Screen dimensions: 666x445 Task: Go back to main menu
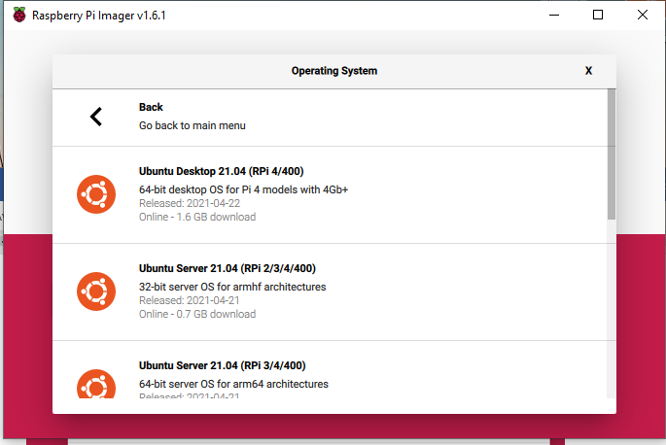(x=330, y=118)
